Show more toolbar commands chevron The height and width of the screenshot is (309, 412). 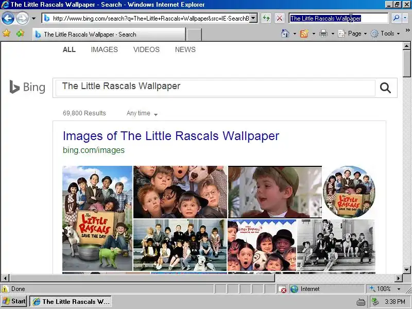[407, 30]
